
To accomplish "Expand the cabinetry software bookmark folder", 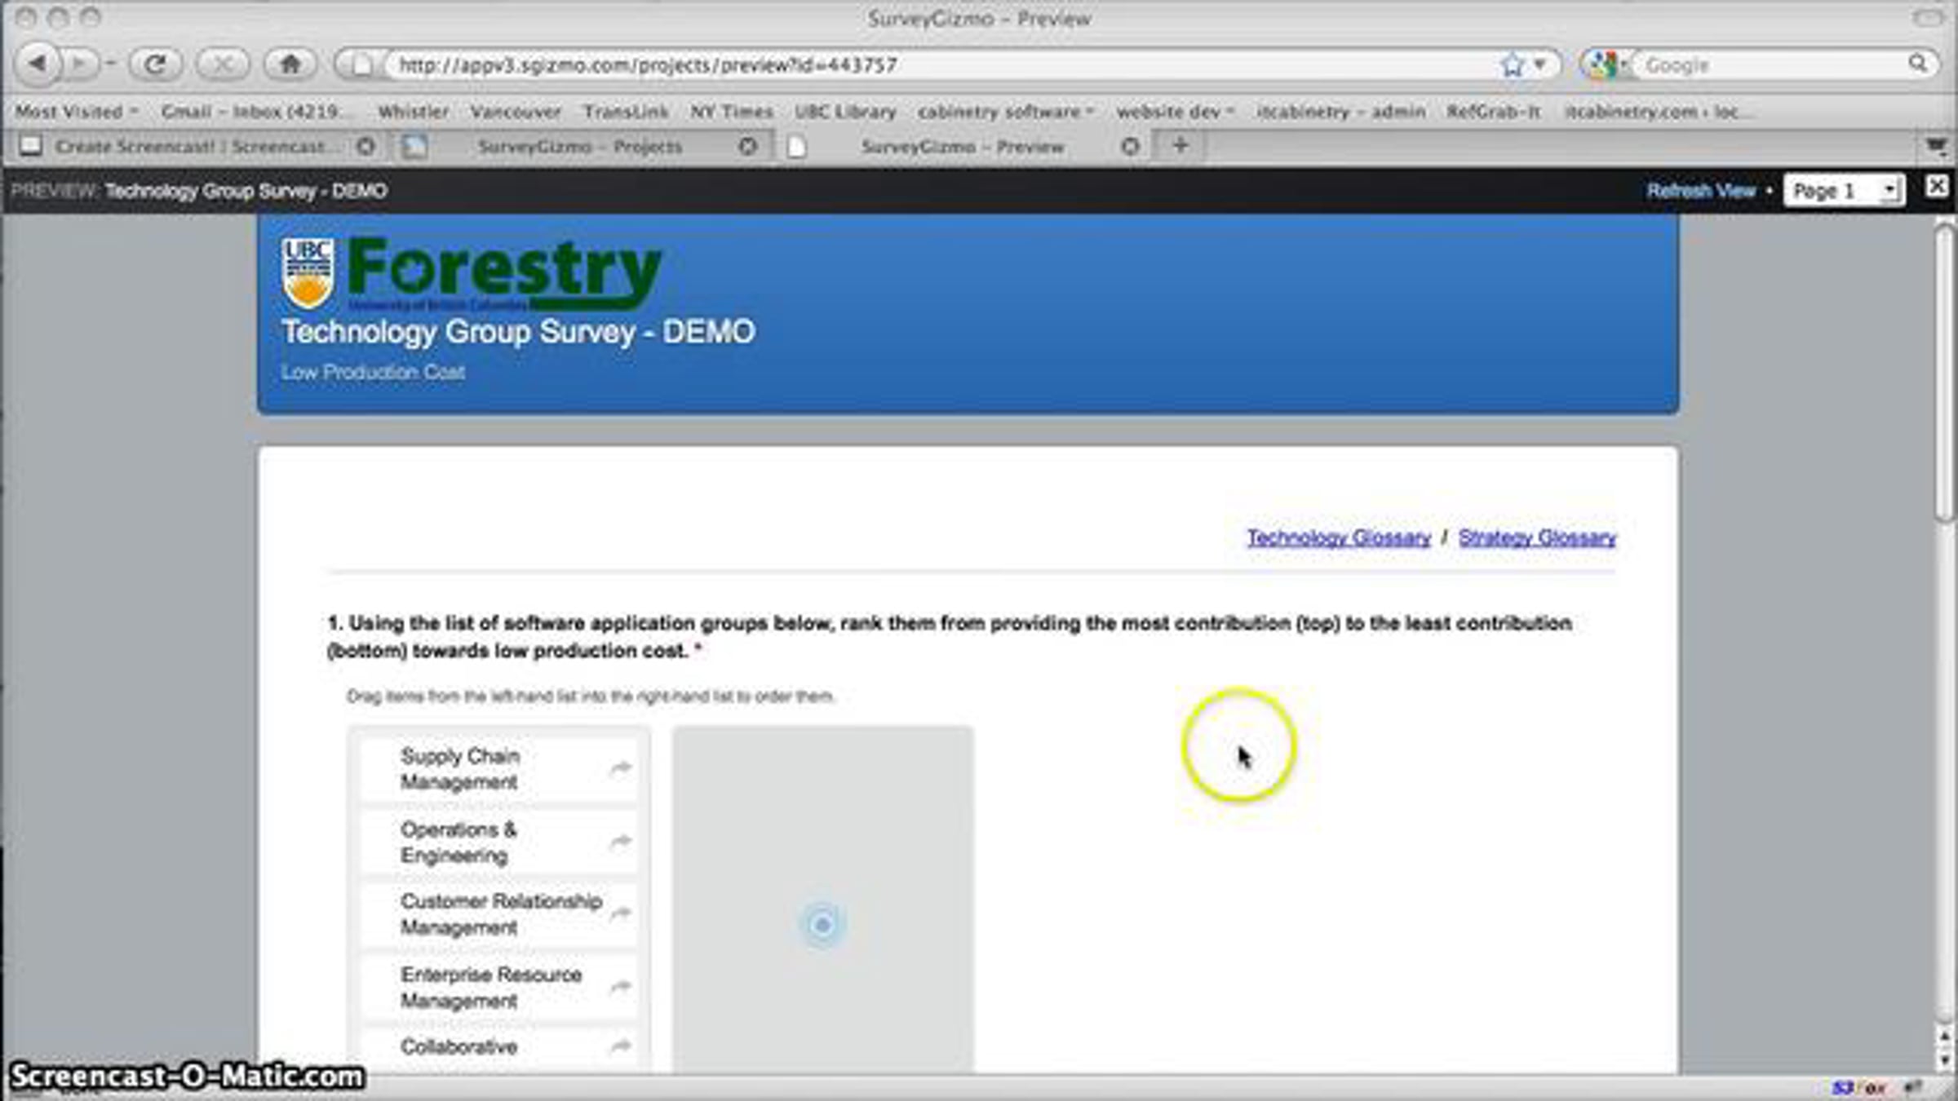I will click(x=1005, y=111).
